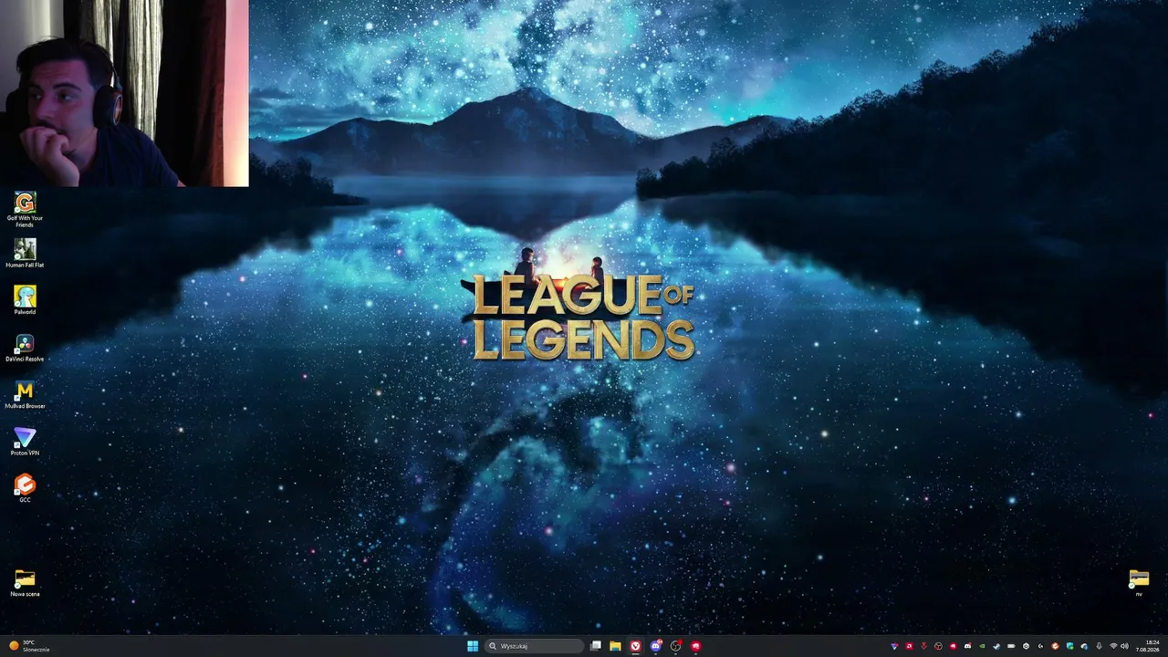Image resolution: width=1168 pixels, height=657 pixels.
Task: Open the weather widget showing 30°C
Action: click(x=29, y=646)
